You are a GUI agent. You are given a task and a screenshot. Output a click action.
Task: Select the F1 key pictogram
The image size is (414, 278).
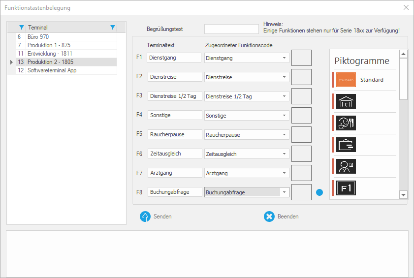tap(347, 188)
